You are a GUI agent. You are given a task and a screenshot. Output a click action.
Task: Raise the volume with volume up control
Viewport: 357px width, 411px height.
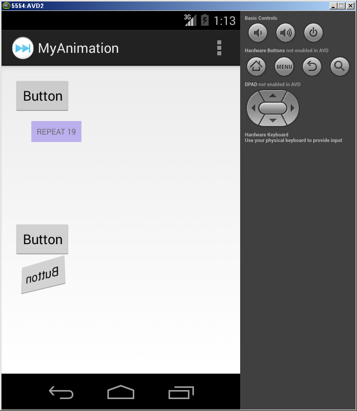285,33
